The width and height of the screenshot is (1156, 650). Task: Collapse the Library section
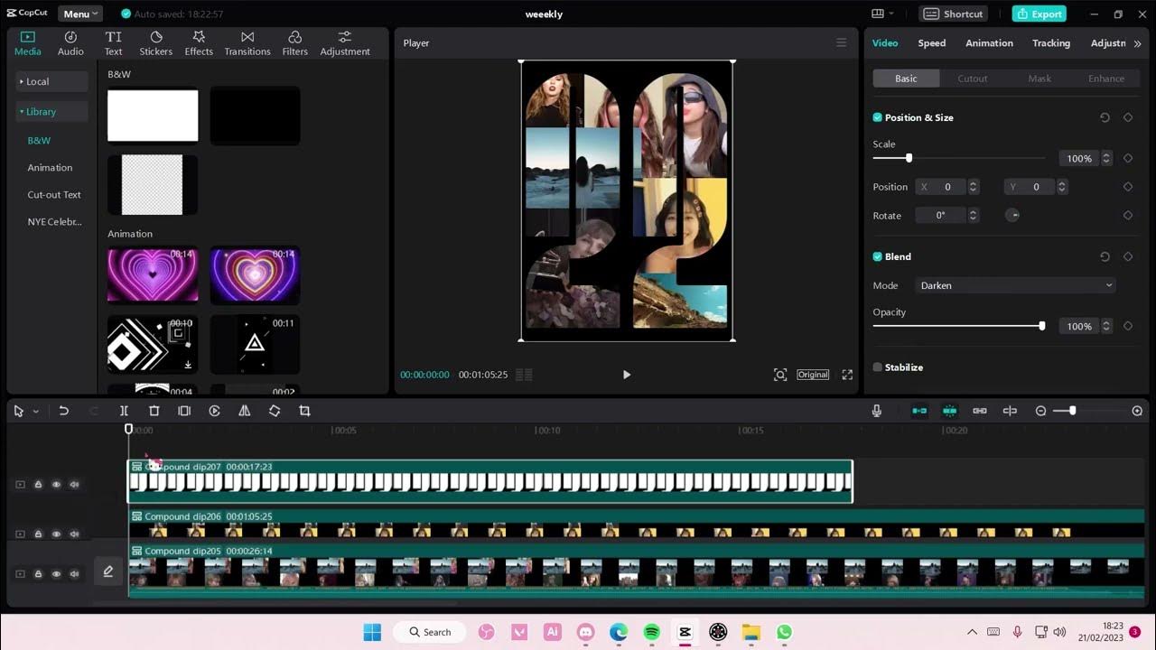tap(52, 112)
